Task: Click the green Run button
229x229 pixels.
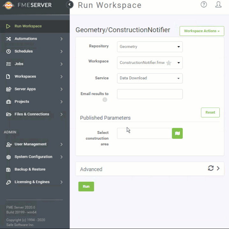Action: click(x=86, y=186)
